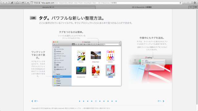Jump to the third pagination dot
Screen dimensions: 198x111
point(88,101)
